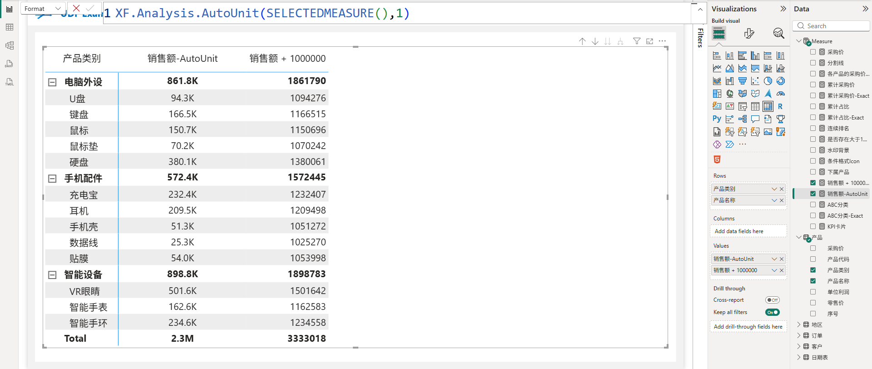The height and width of the screenshot is (369, 872).
Task: Check the KPI卡片 measure checkbox
Action: click(813, 226)
